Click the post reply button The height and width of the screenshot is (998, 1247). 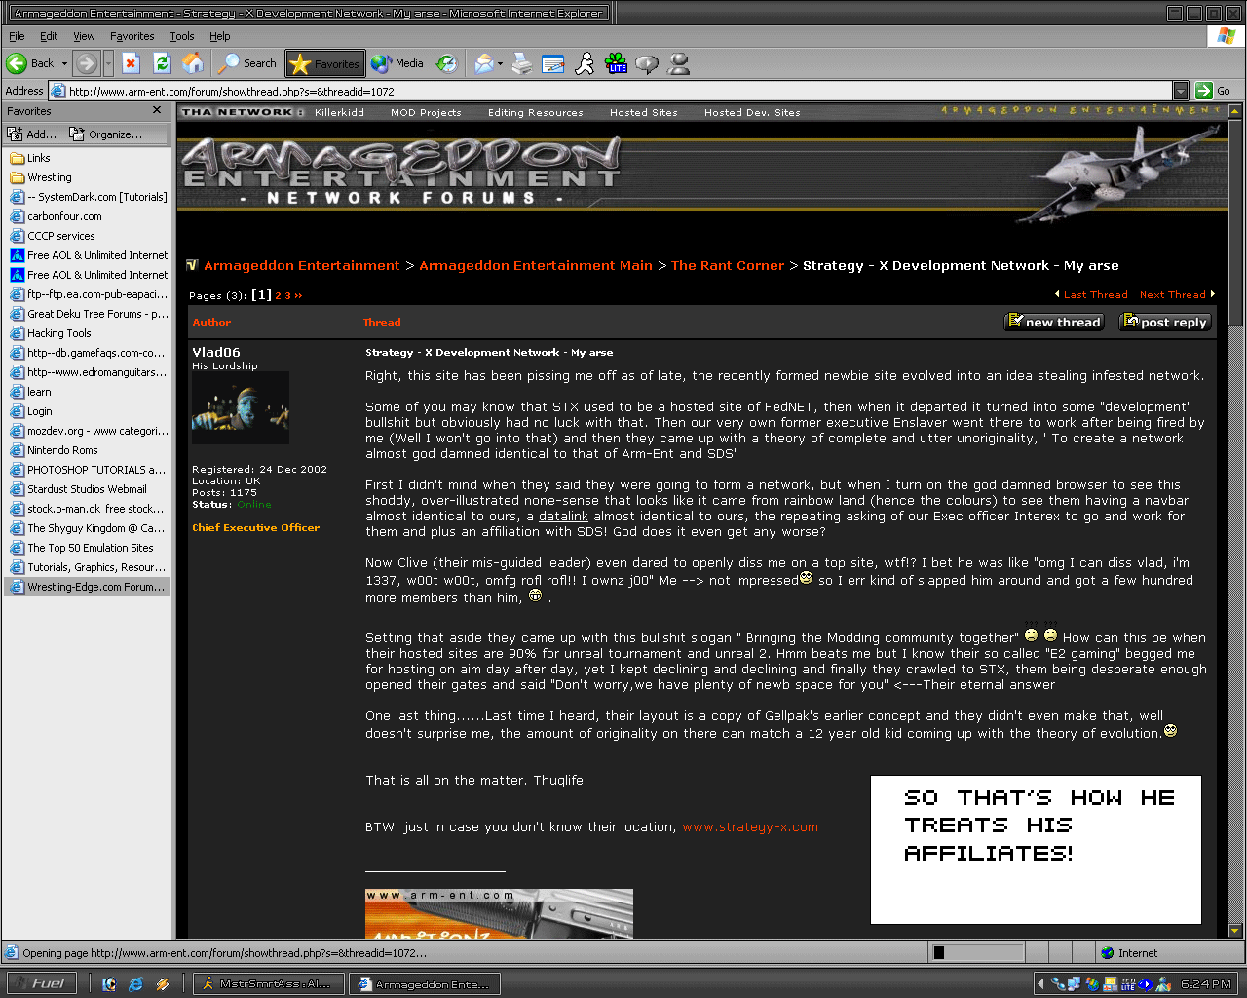[x=1165, y=323]
